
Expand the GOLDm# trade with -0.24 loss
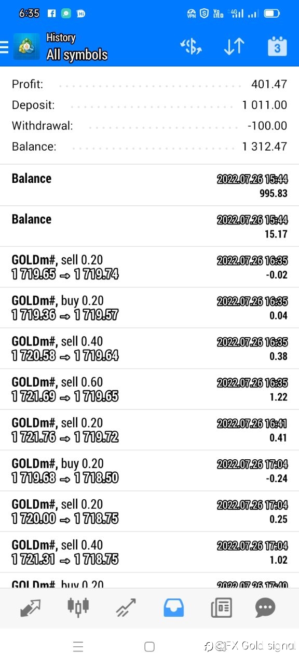(x=149, y=471)
